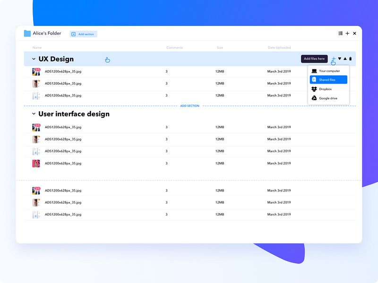Click March 3rd 2019 in pink thumbnail row
Viewport: 378px width, 283px height.
tap(279, 163)
